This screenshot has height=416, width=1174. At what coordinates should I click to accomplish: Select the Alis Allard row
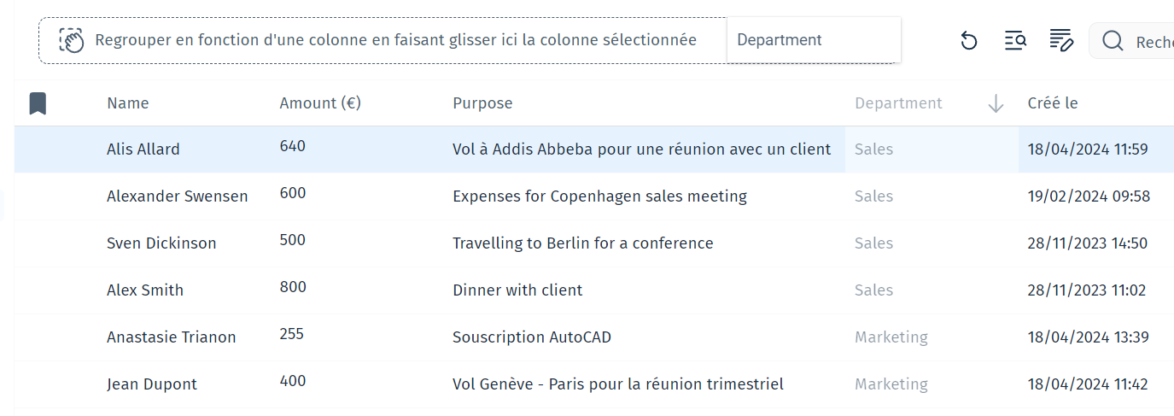coord(143,149)
